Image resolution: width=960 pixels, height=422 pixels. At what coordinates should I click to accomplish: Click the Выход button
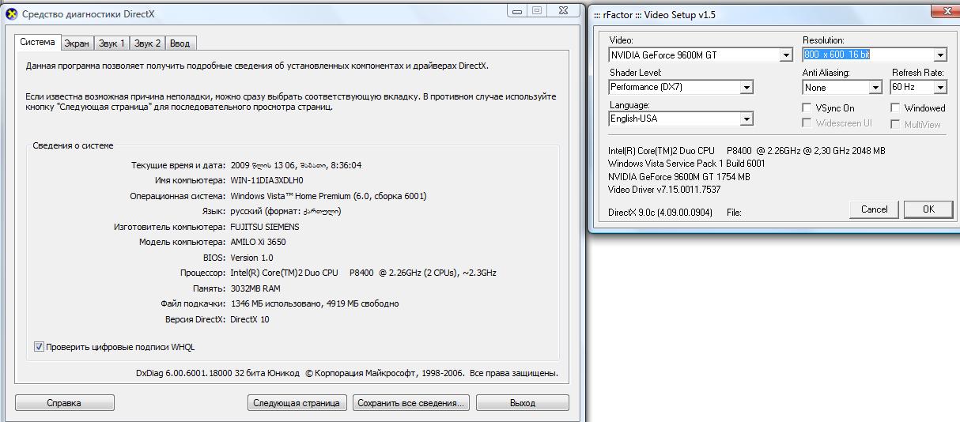[x=523, y=403]
